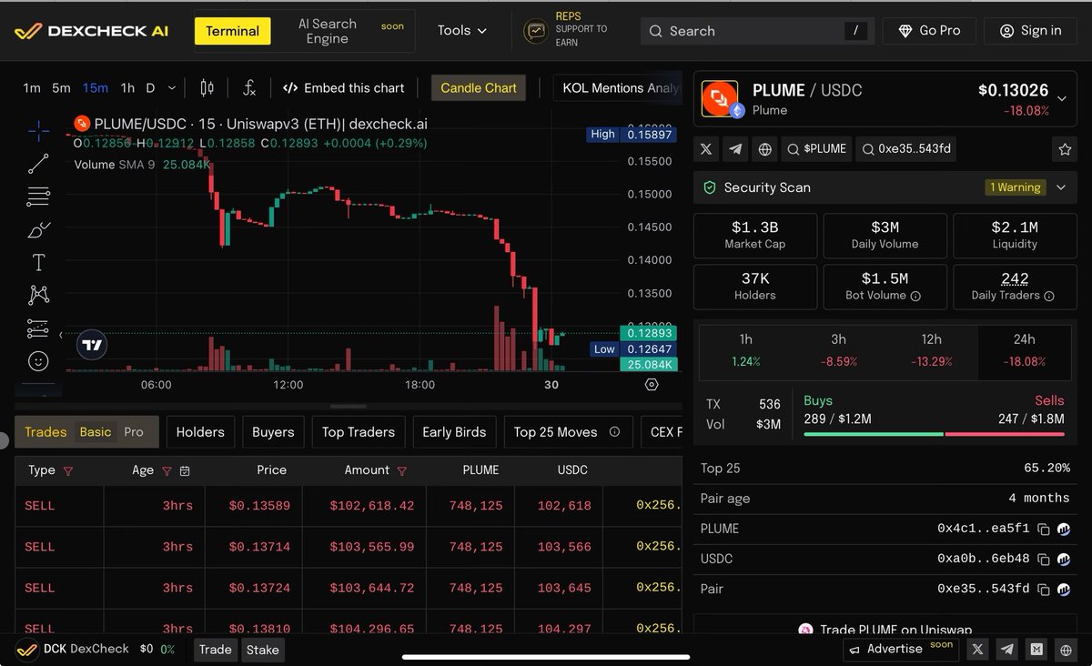The image size is (1092, 666).
Task: Open the emoji annotation tool
Action: pos(38,361)
